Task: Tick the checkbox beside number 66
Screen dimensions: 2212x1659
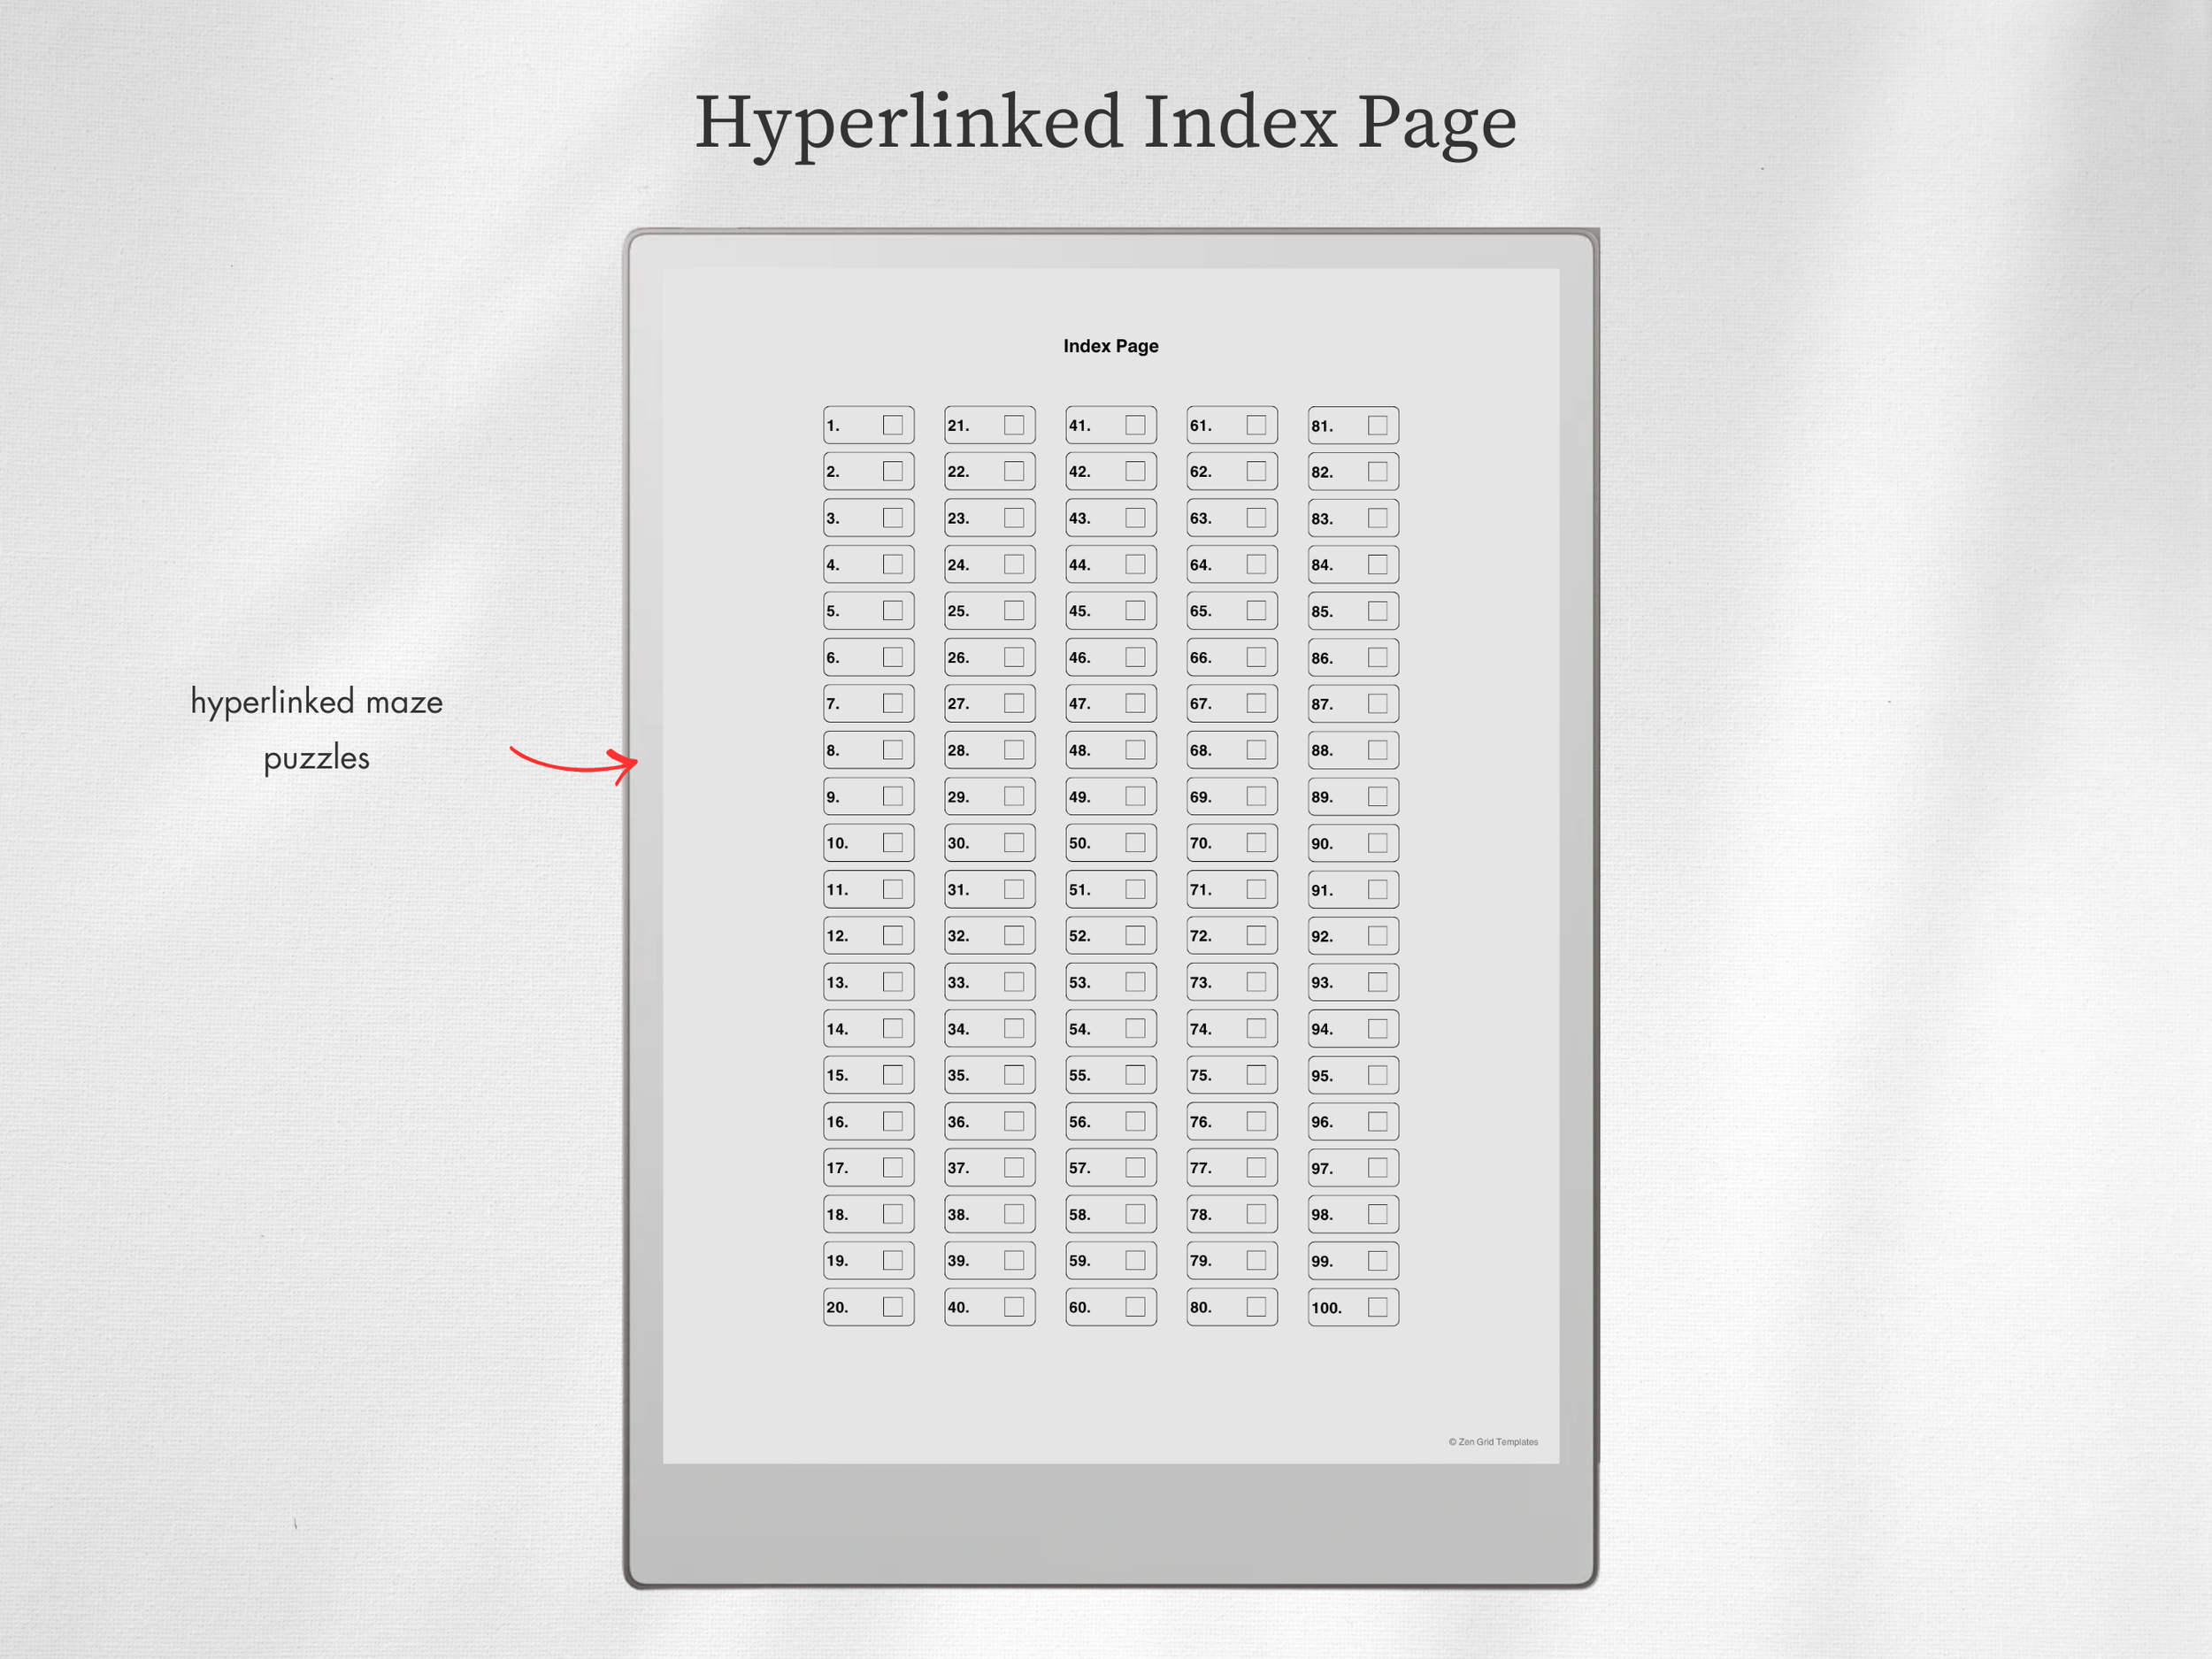Action: click(x=1256, y=657)
